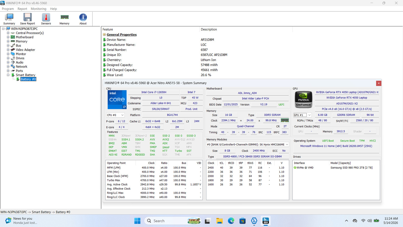The image size is (403, 227).
Task: Click the volume speaker tray icon
Action: pos(370,221)
